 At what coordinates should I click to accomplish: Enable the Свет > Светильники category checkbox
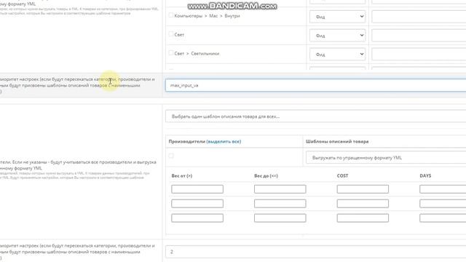171,53
